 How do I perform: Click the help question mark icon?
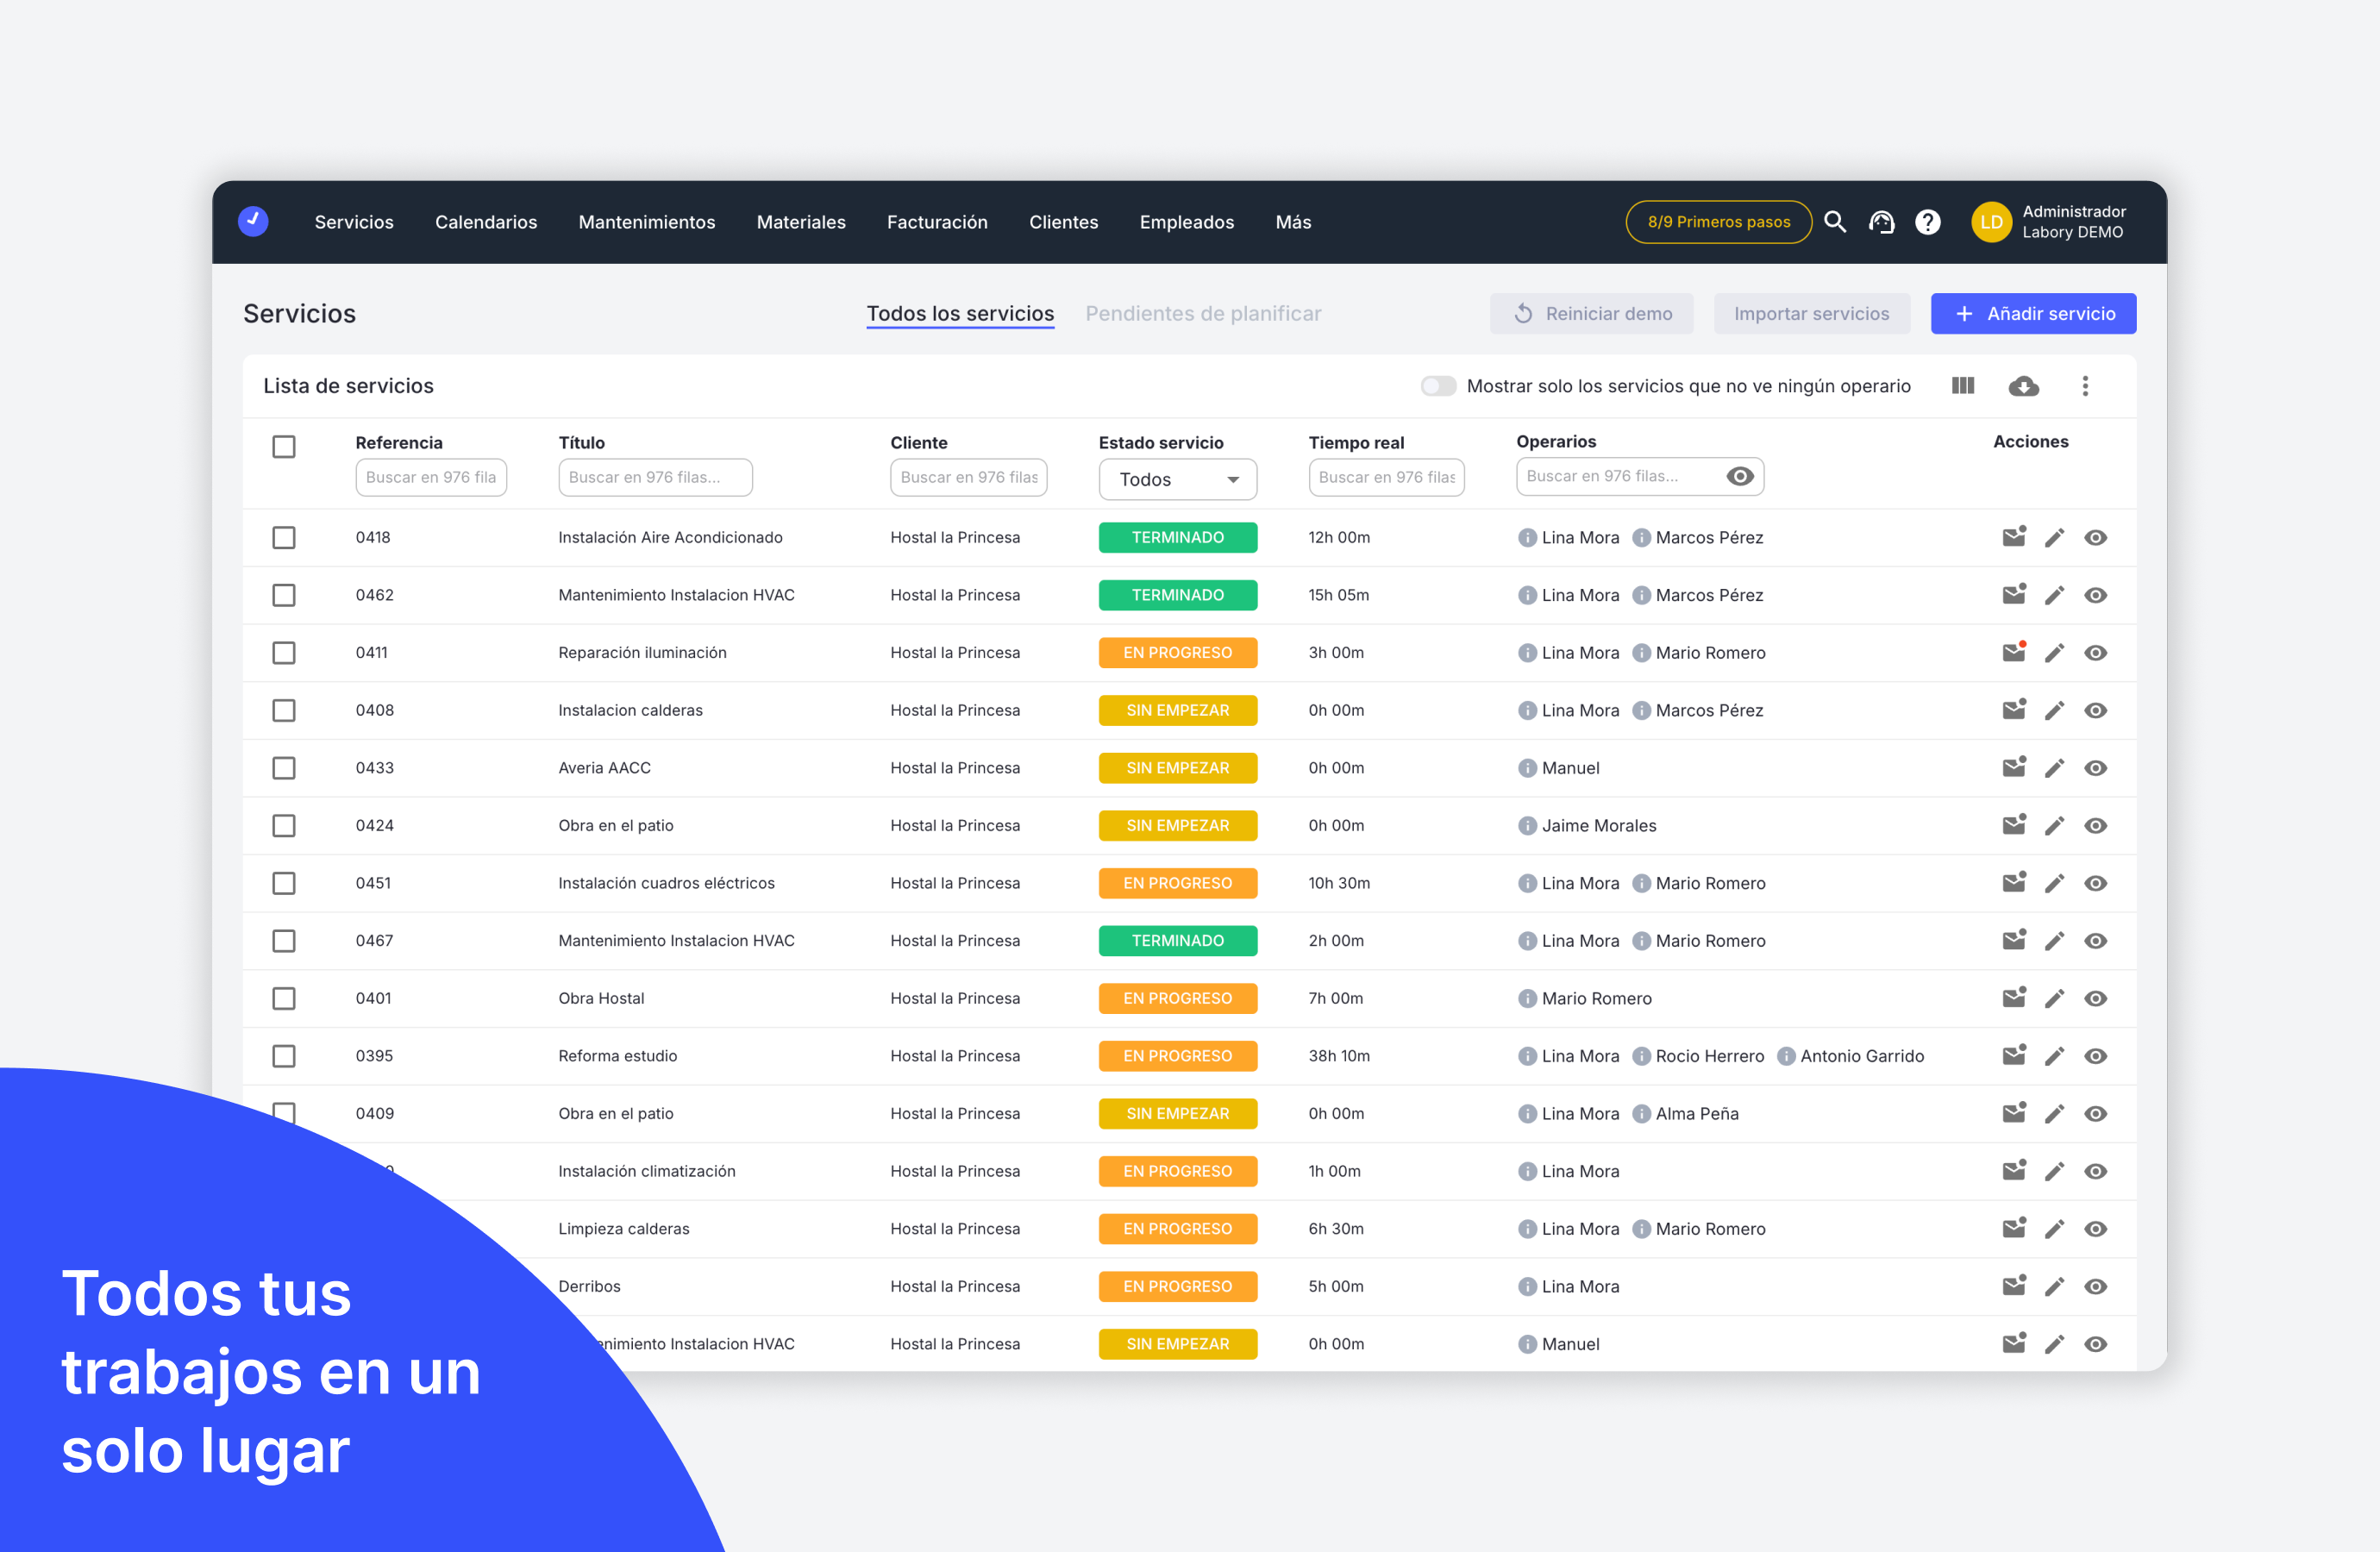(1927, 222)
